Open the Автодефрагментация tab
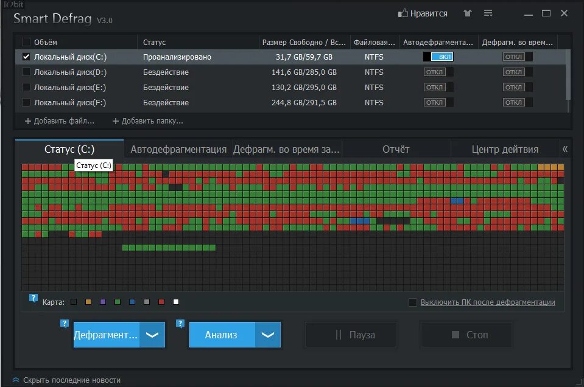 tap(178, 149)
